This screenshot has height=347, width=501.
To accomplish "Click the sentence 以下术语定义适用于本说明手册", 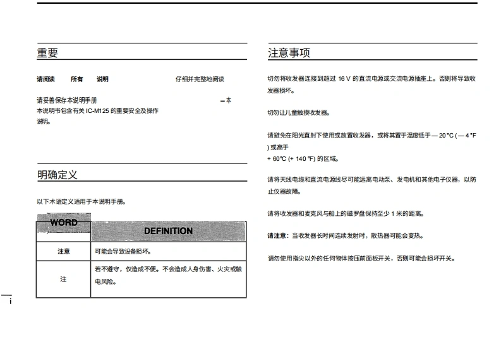I will (x=81, y=202).
